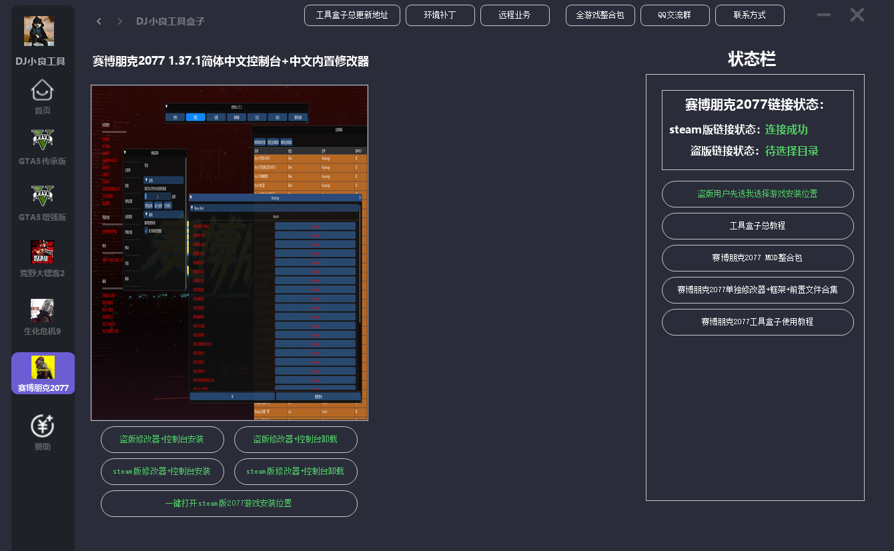Open GTA5传承版 sidebar icon
Viewport: 894px width, 551px height.
(42, 140)
